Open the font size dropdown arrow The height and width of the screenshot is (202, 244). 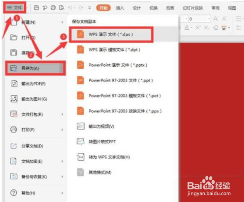[x=209, y=19]
